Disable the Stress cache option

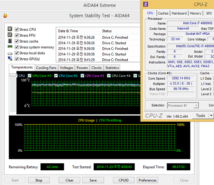tap(16, 41)
